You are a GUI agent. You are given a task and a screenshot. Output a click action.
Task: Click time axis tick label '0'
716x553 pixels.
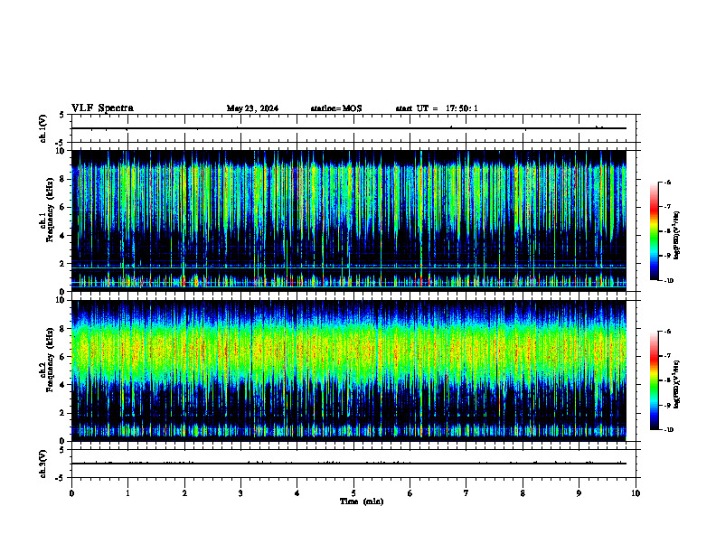(71, 493)
